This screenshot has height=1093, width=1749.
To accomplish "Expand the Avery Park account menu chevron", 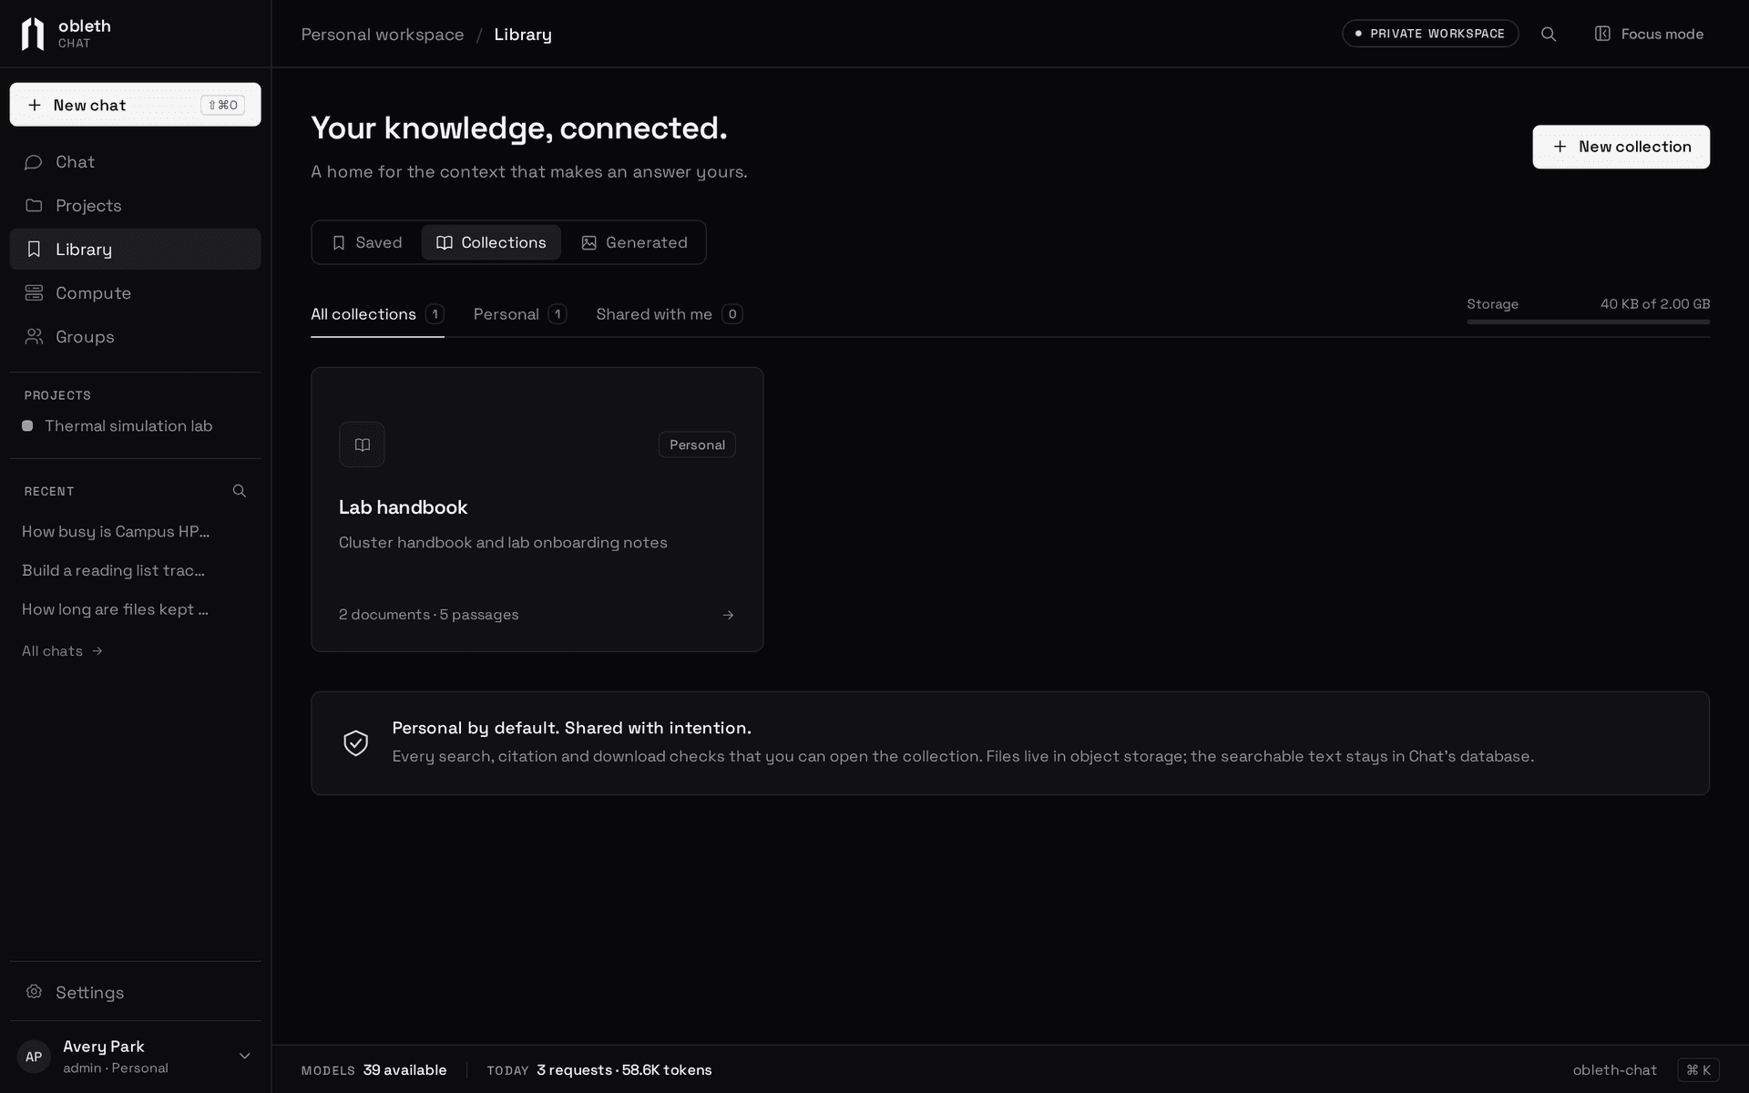I will coord(244,1057).
